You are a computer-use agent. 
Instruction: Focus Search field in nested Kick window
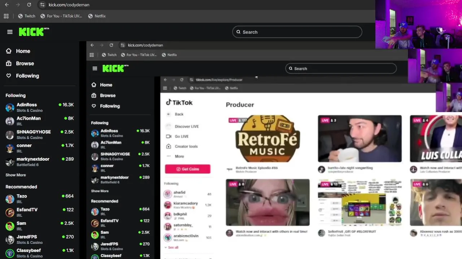point(341,68)
